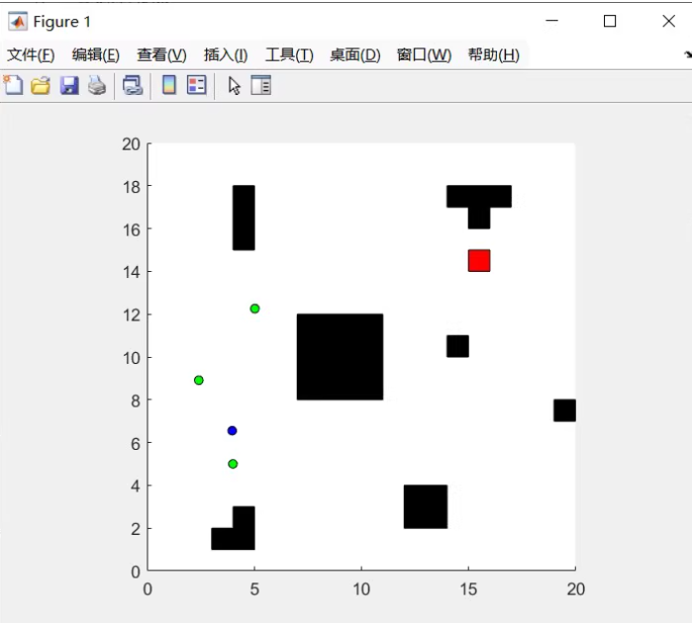The height and width of the screenshot is (623, 692).
Task: Open the 插入(I) menu
Action: [x=226, y=55]
